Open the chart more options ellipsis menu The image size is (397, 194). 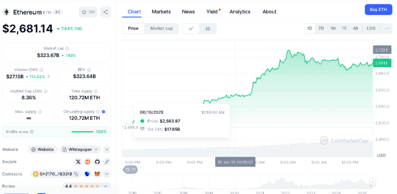click(386, 28)
